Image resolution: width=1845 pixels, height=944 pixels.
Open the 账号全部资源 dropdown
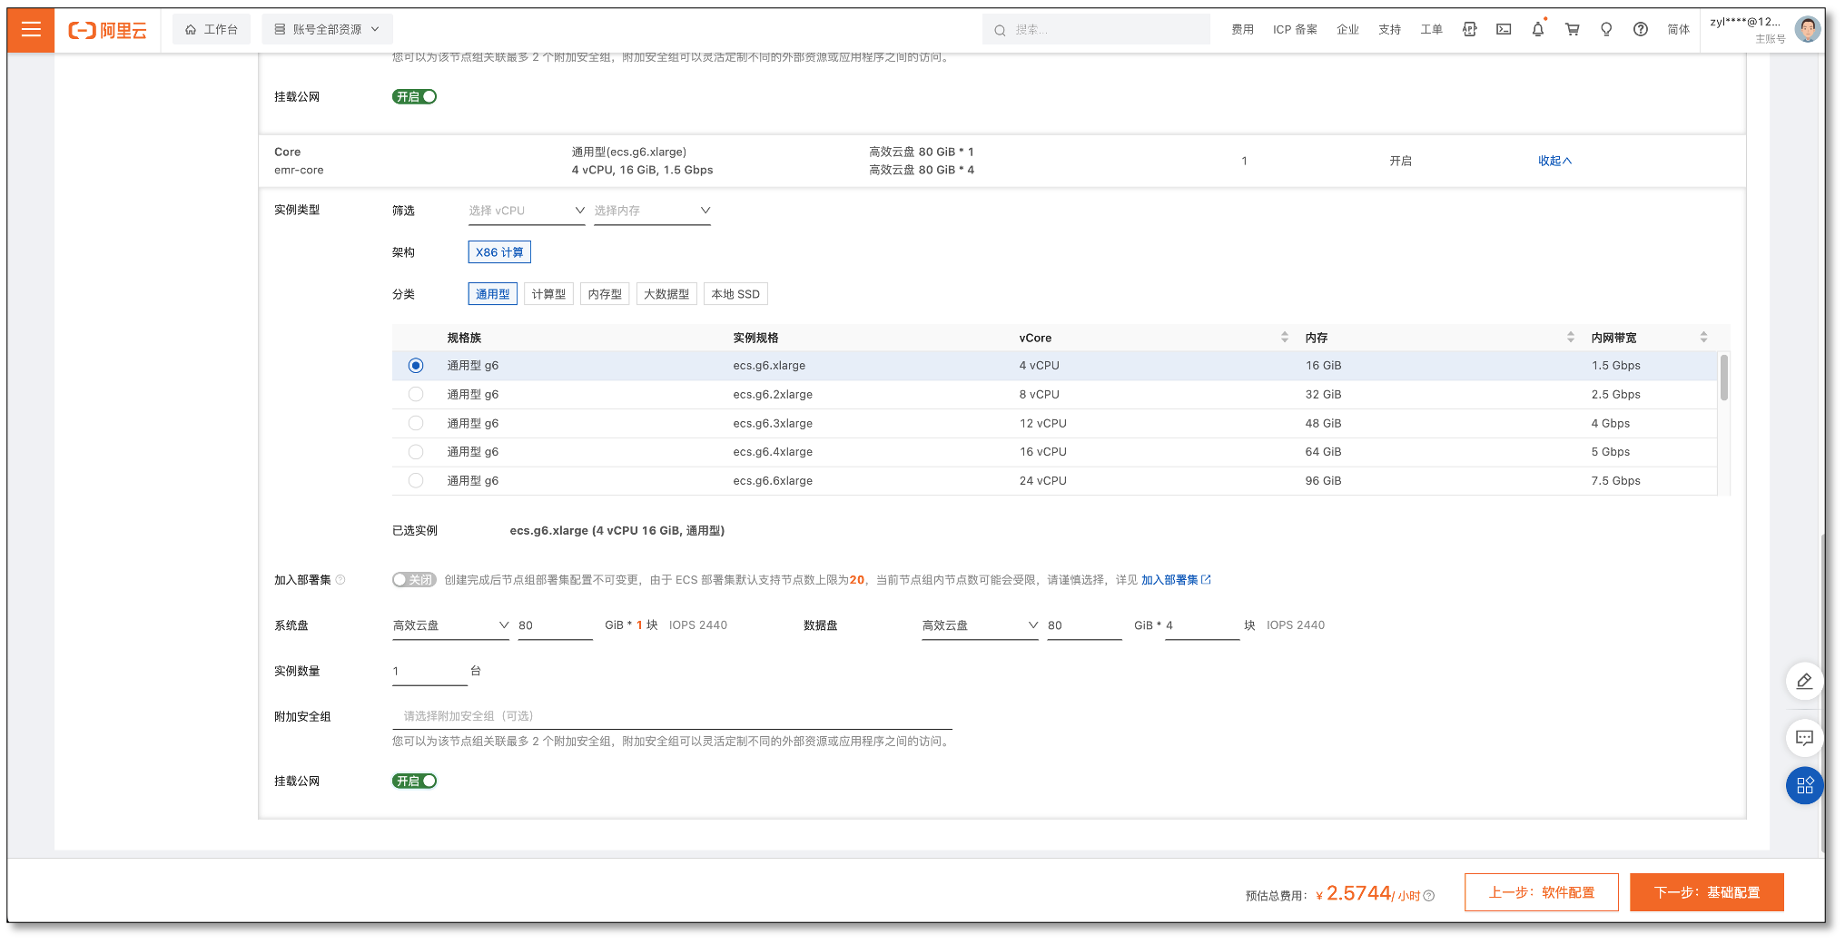tap(328, 30)
